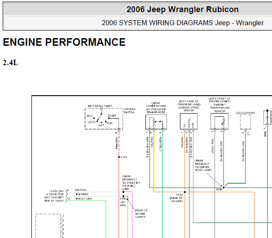
Task: Select the "AMBIENT TEMPERATURE SENSOR" label
Action: click(220, 108)
